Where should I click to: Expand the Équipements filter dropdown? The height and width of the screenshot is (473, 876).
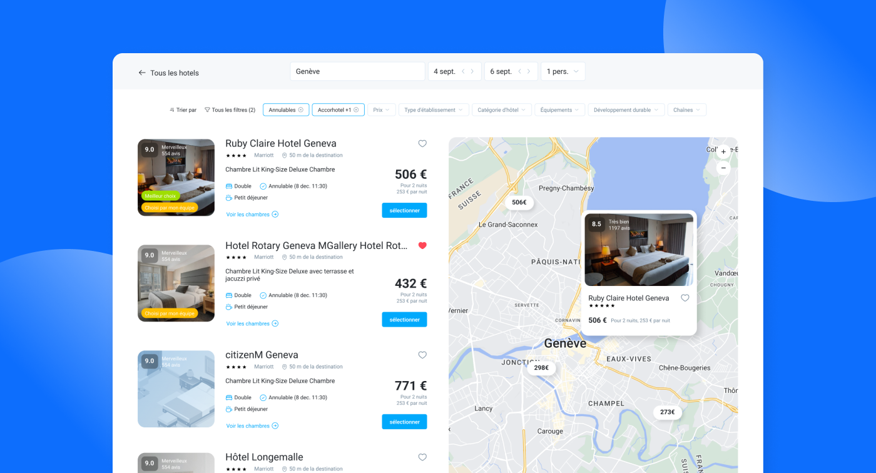point(560,110)
